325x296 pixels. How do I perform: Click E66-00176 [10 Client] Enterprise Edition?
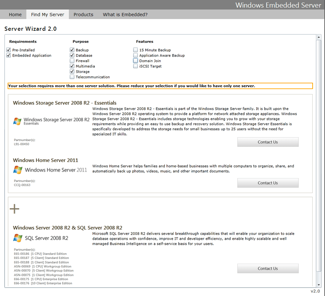tap(43, 283)
